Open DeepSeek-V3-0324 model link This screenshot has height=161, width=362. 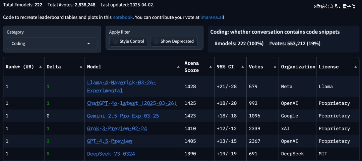111,154
